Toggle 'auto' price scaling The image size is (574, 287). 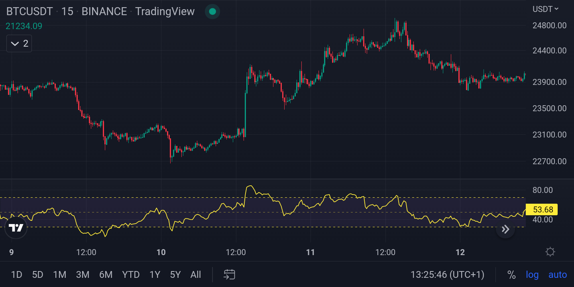coord(557,275)
